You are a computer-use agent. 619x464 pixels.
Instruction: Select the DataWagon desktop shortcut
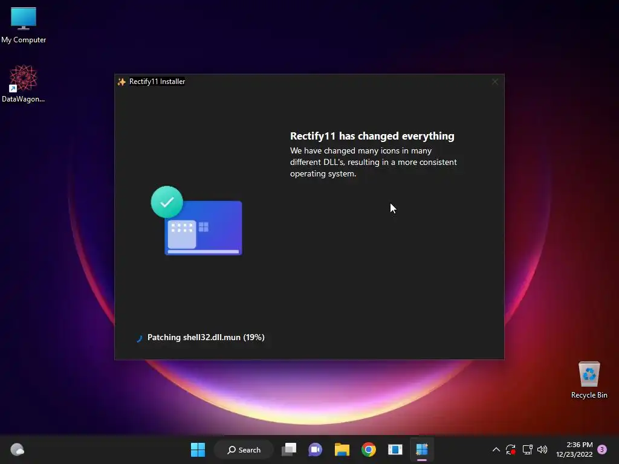coord(24,83)
